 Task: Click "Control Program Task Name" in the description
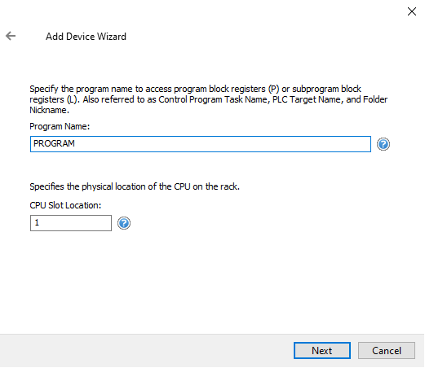coord(213,99)
